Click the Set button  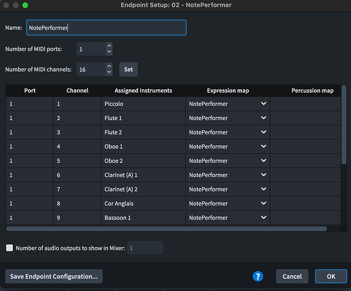[128, 69]
